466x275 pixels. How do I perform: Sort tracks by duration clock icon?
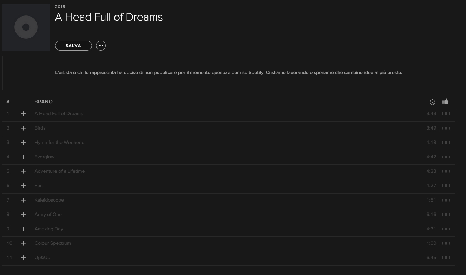click(432, 102)
